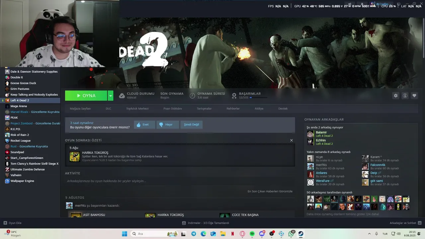Open Harika Tükürüş achievement icon in summary
This screenshot has width=425, height=239.
tap(75, 157)
